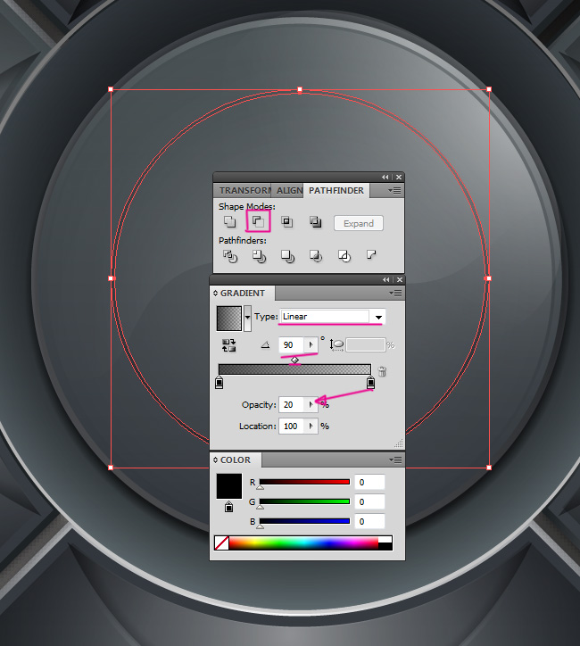Screen dimensions: 580x646
Task: Click the Divide pathfinder icon
Action: 230,256
